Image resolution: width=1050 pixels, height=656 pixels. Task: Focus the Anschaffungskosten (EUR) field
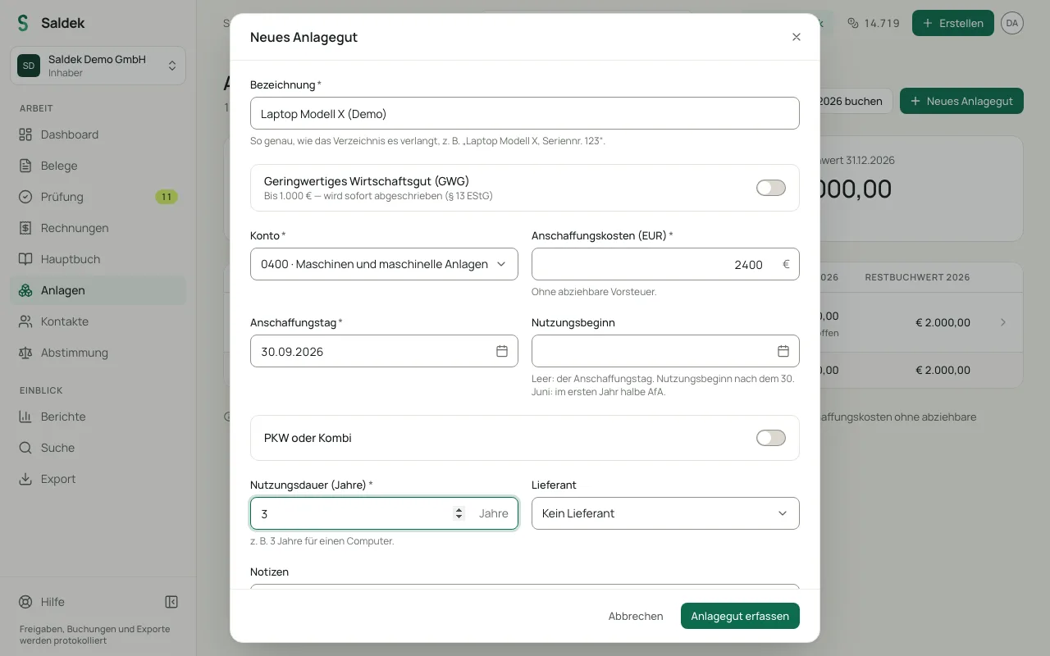pos(665,264)
